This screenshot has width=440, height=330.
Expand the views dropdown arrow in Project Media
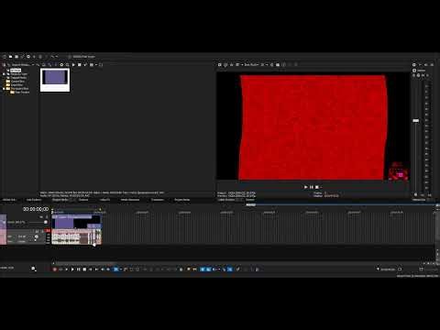96,65
